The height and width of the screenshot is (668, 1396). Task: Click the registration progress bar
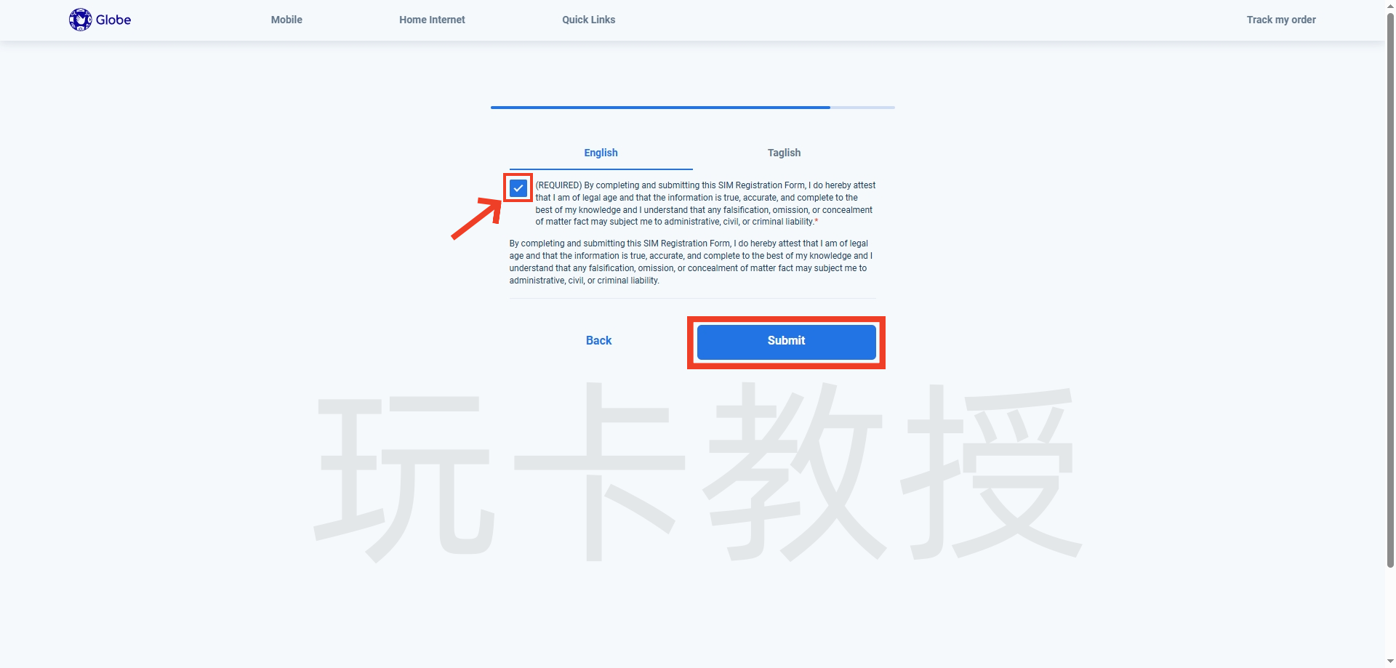[692, 108]
